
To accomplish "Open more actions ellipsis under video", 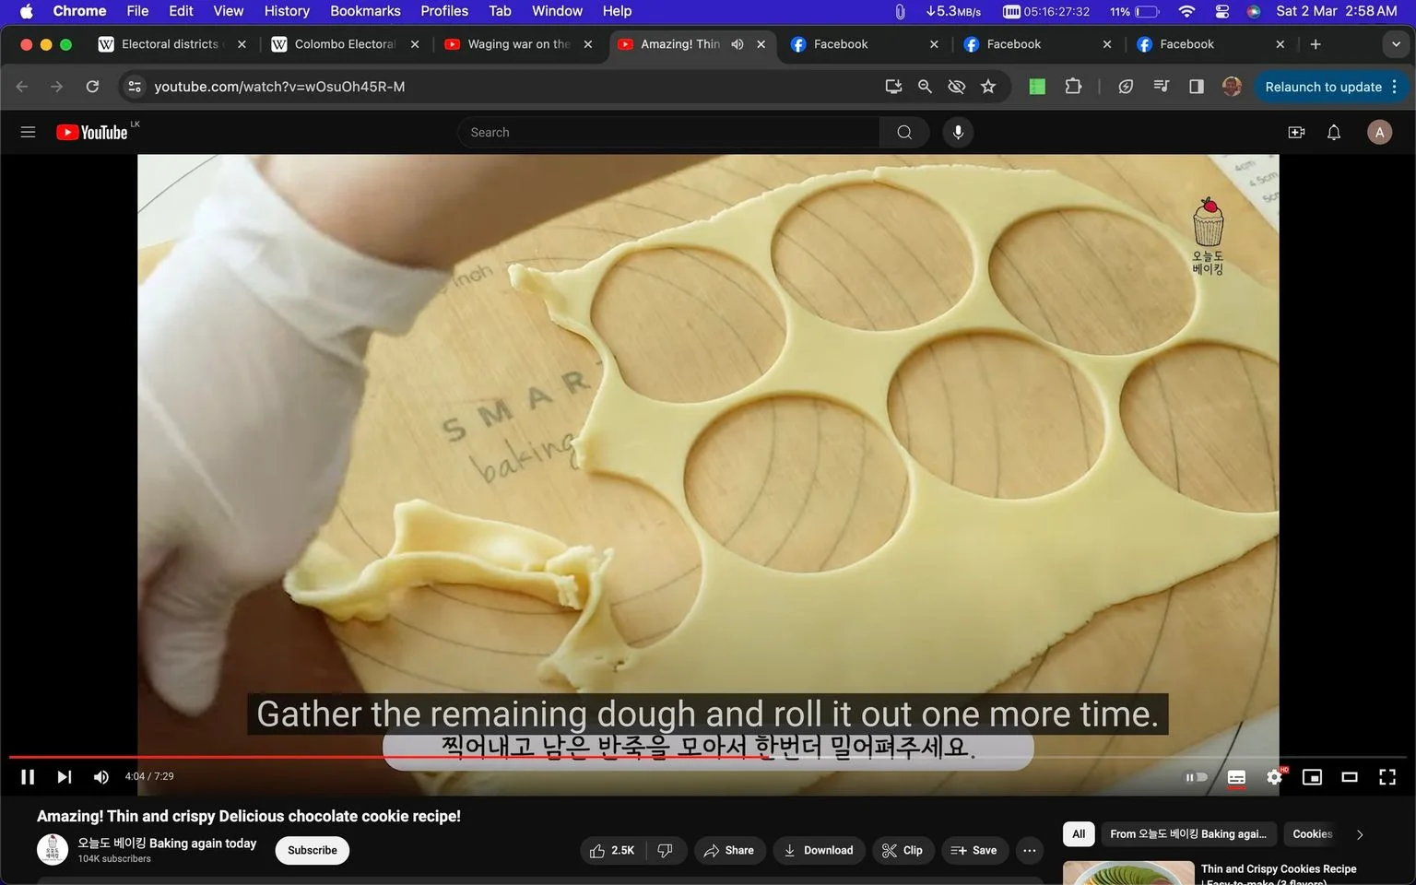I will click(1030, 850).
